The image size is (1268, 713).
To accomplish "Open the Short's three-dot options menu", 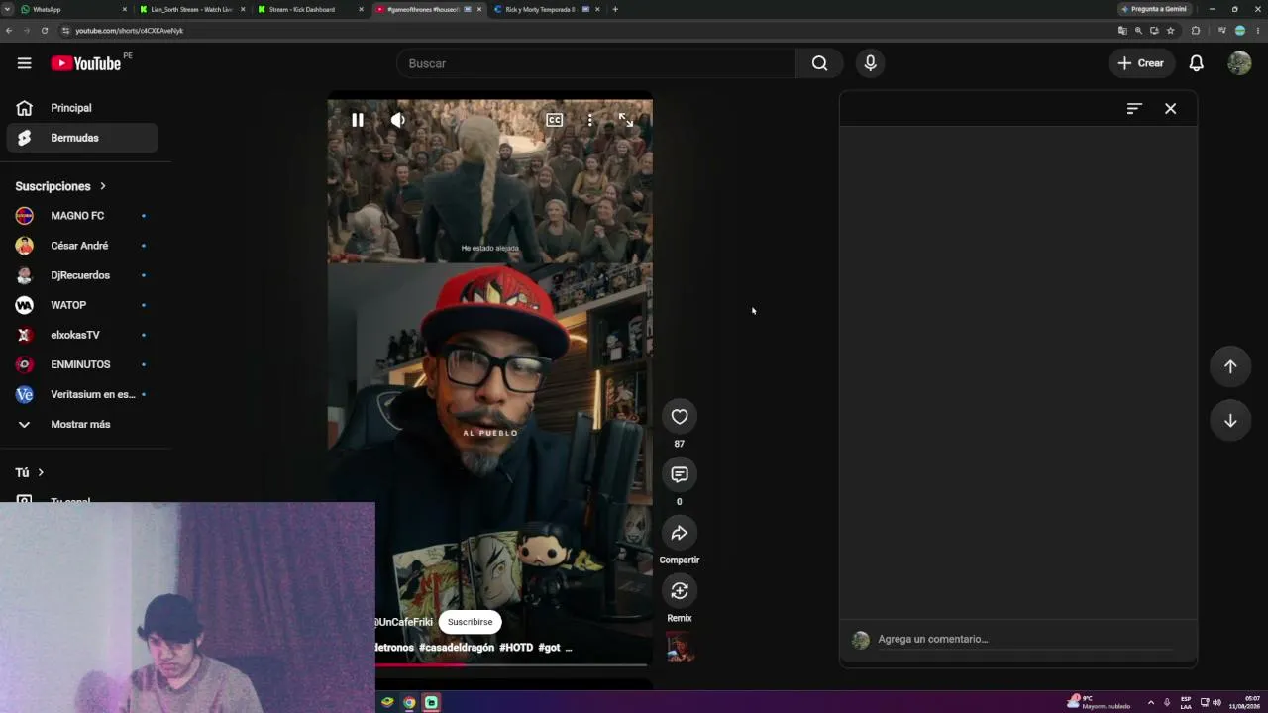I will 589,120.
